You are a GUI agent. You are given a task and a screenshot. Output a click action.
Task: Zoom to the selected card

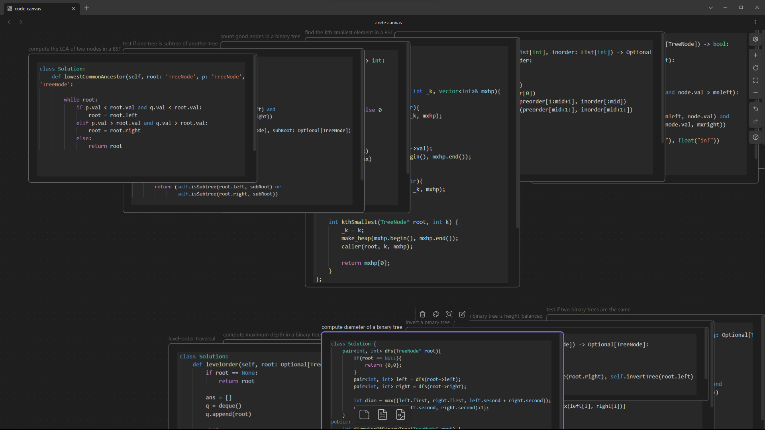pyautogui.click(x=449, y=315)
